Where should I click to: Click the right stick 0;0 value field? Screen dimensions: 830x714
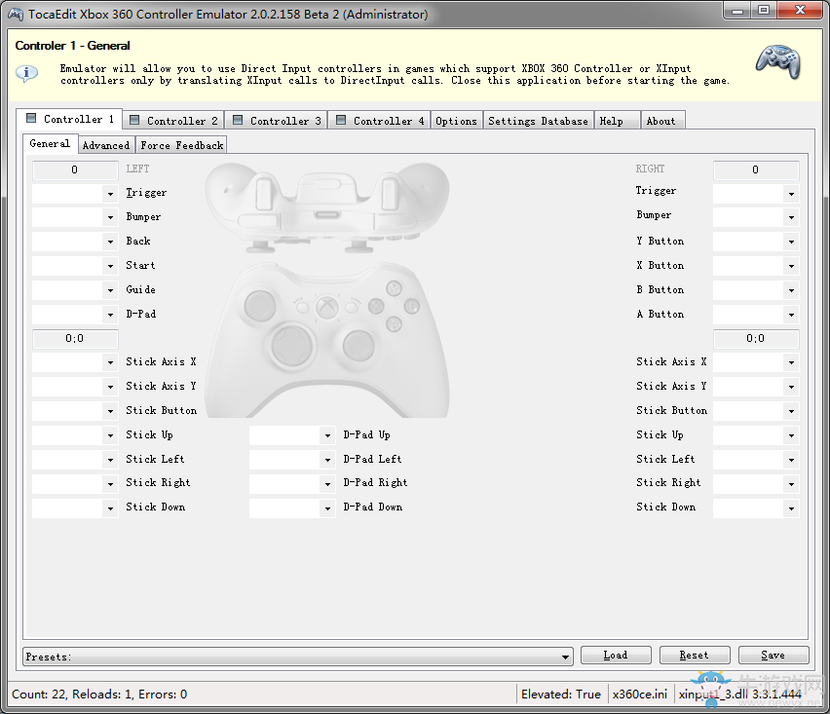(x=756, y=339)
